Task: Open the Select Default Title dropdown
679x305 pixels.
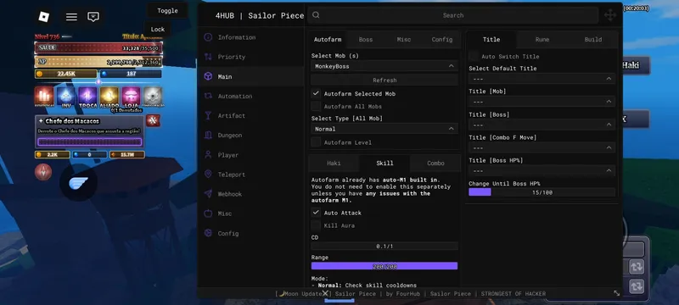Action: pyautogui.click(x=542, y=79)
